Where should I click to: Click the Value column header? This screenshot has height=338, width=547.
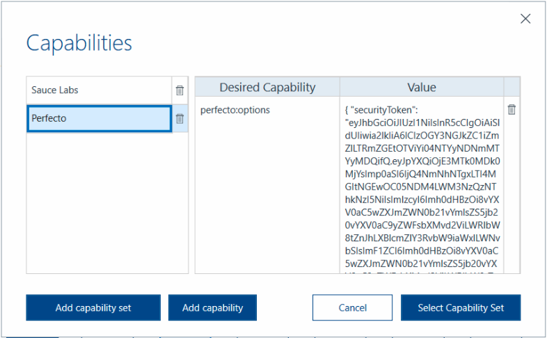[x=421, y=87]
